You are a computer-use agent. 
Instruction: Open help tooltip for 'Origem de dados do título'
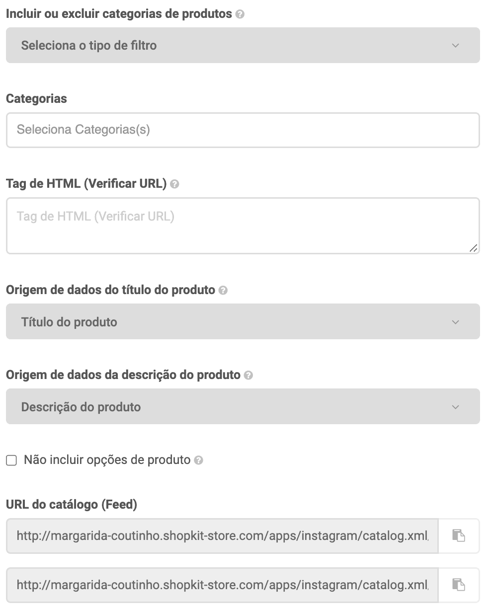point(223,291)
